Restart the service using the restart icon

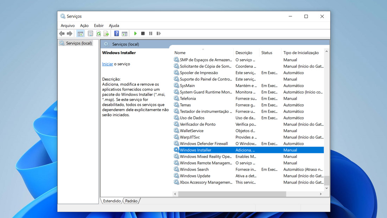click(x=159, y=33)
